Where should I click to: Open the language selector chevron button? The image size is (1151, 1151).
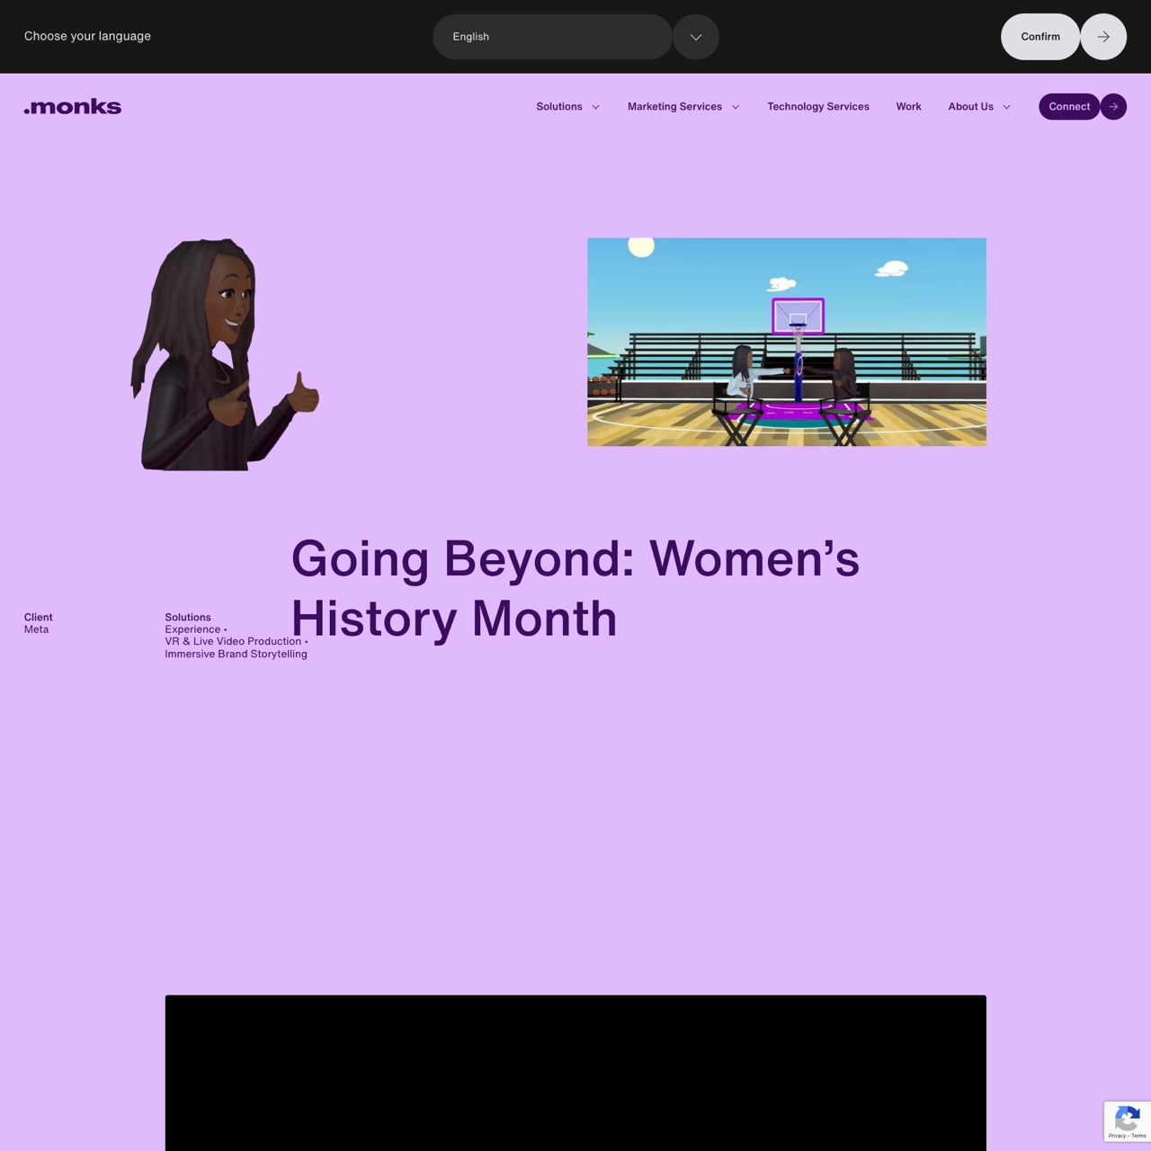(696, 37)
